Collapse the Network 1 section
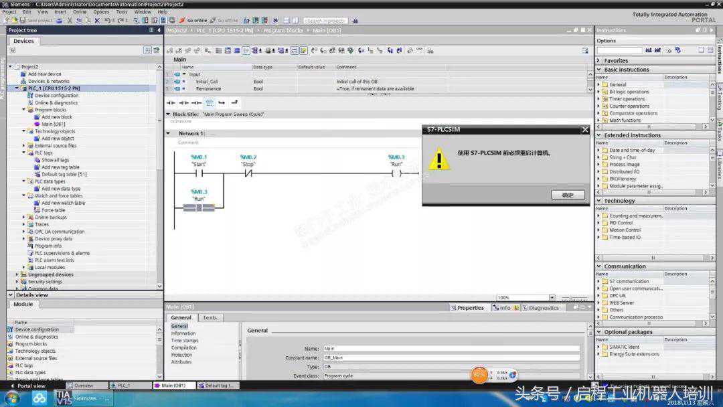The width and height of the screenshot is (723, 407). click(169, 133)
